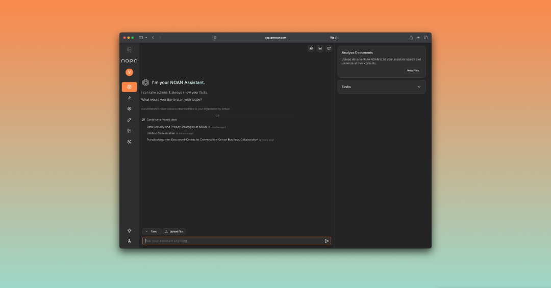Viewport: 551px width, 288px height.
Task: Click the app.getnoan.com address bar
Action: coord(275,38)
